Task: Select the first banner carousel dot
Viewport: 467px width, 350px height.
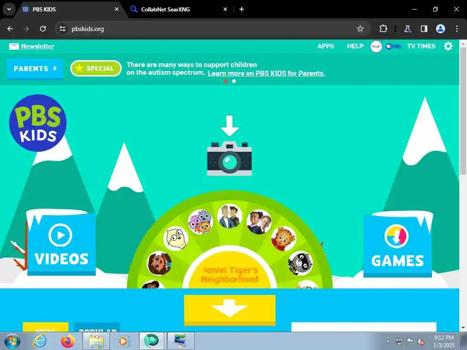Action: coord(226,81)
